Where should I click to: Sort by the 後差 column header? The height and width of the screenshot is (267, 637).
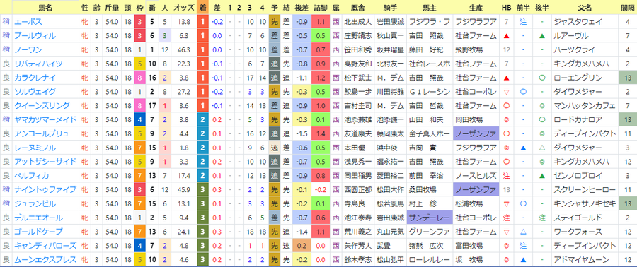point(302,7)
